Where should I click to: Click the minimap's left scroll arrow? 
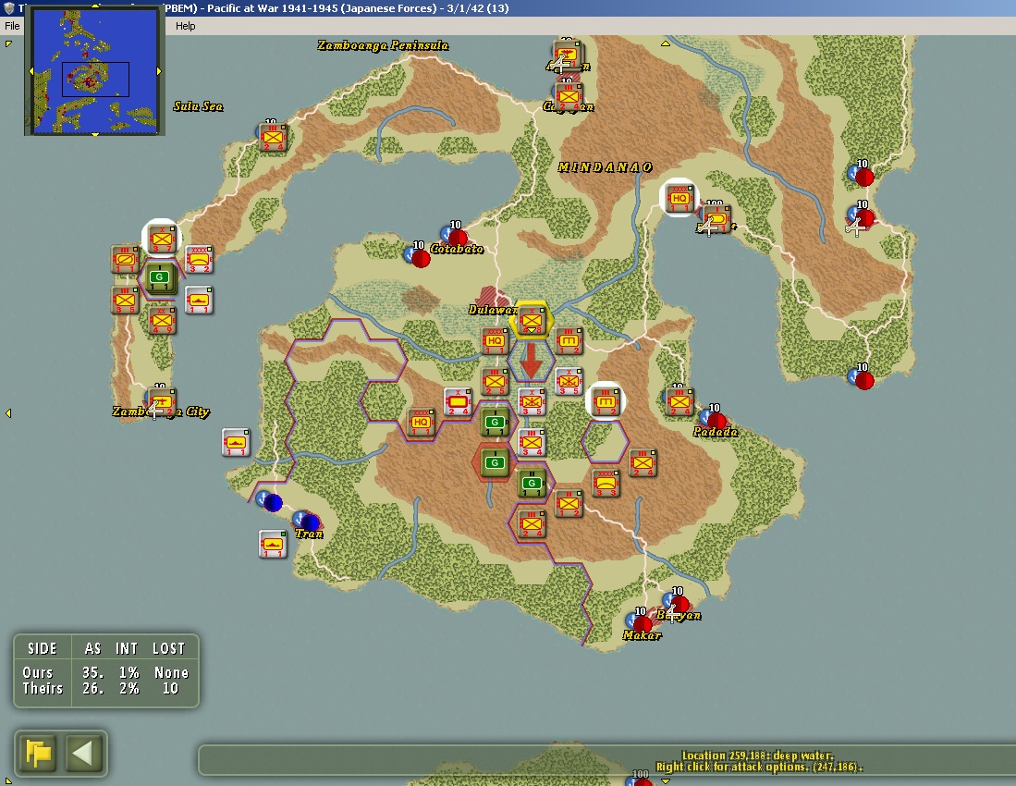tap(31, 71)
